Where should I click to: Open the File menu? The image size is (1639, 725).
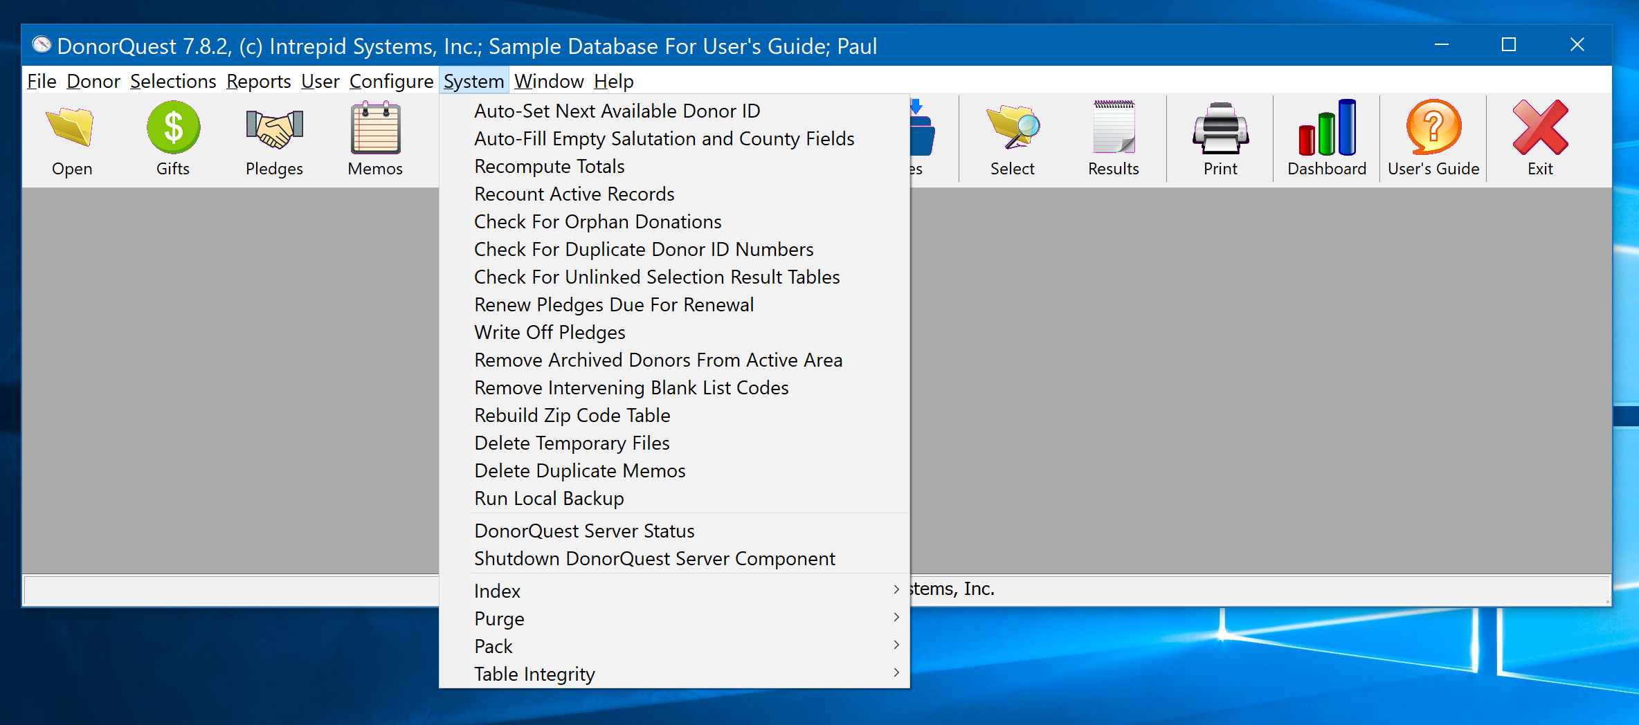click(x=42, y=81)
